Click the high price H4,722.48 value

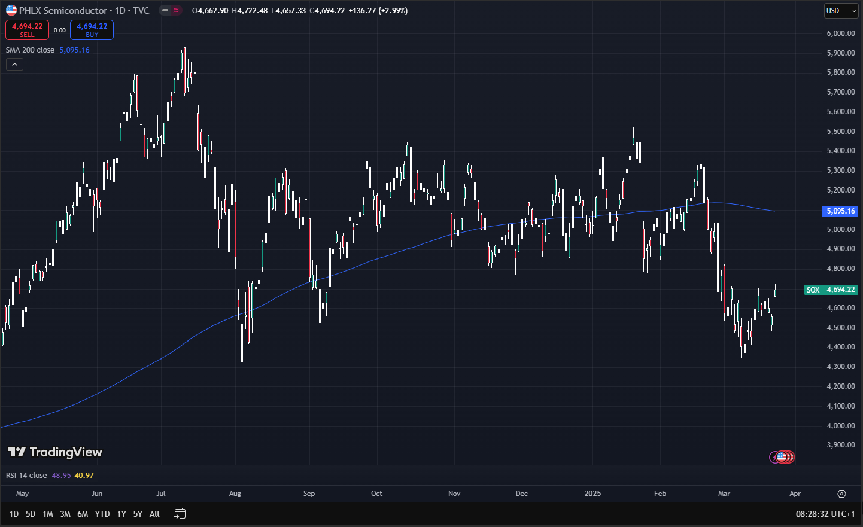coord(250,11)
